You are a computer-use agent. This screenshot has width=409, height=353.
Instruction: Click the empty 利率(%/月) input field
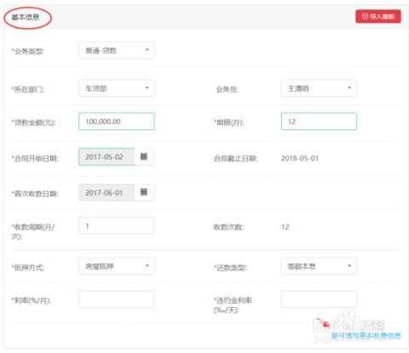pos(117,299)
